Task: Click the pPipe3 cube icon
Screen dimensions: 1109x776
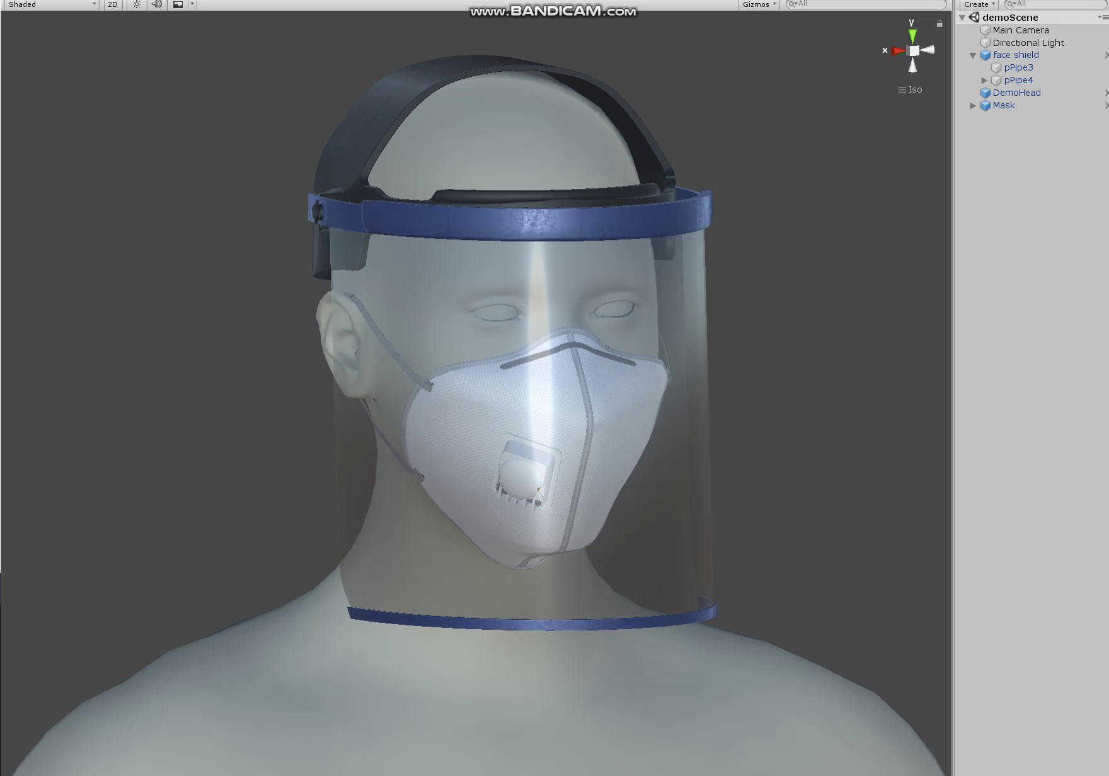Action: click(x=996, y=68)
